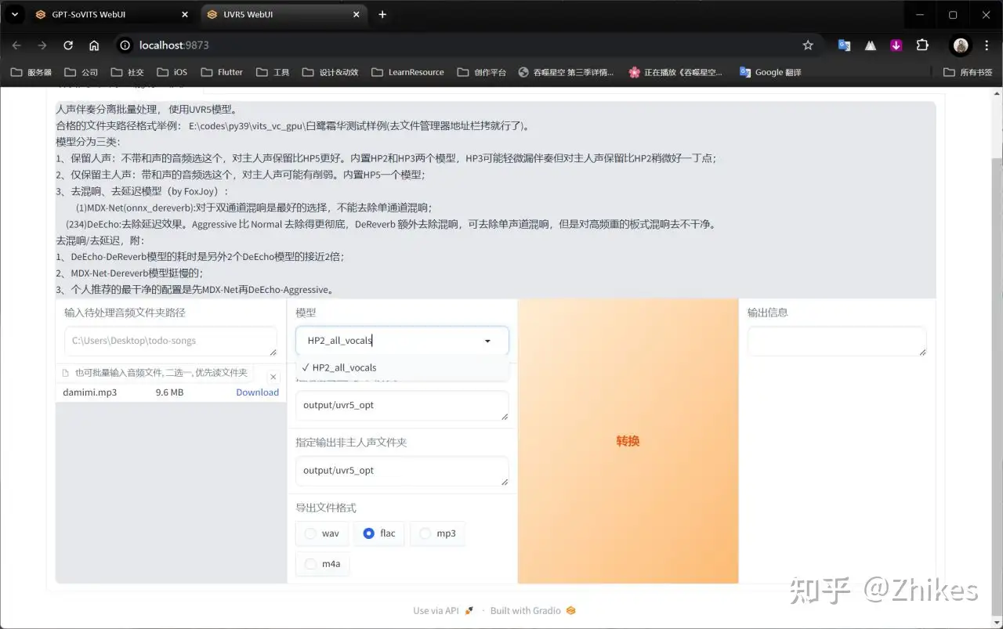The width and height of the screenshot is (1003, 629).
Task: Reload the current page
Action: [68, 45]
